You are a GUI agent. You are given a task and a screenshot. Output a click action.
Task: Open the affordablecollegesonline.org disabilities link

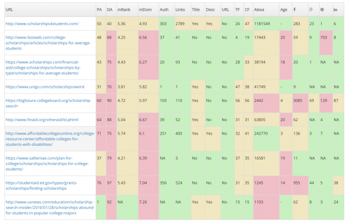tap(50, 139)
